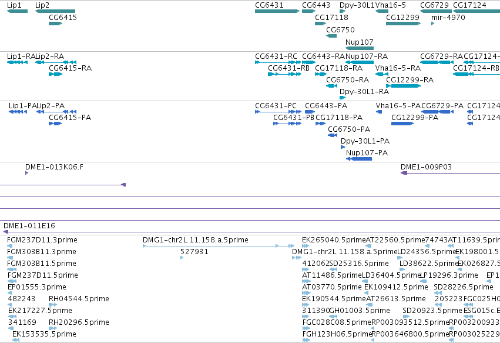Screen dimensions: 500x343
Task: Click the CG12299-RA transcript glyph
Action: point(403,86)
